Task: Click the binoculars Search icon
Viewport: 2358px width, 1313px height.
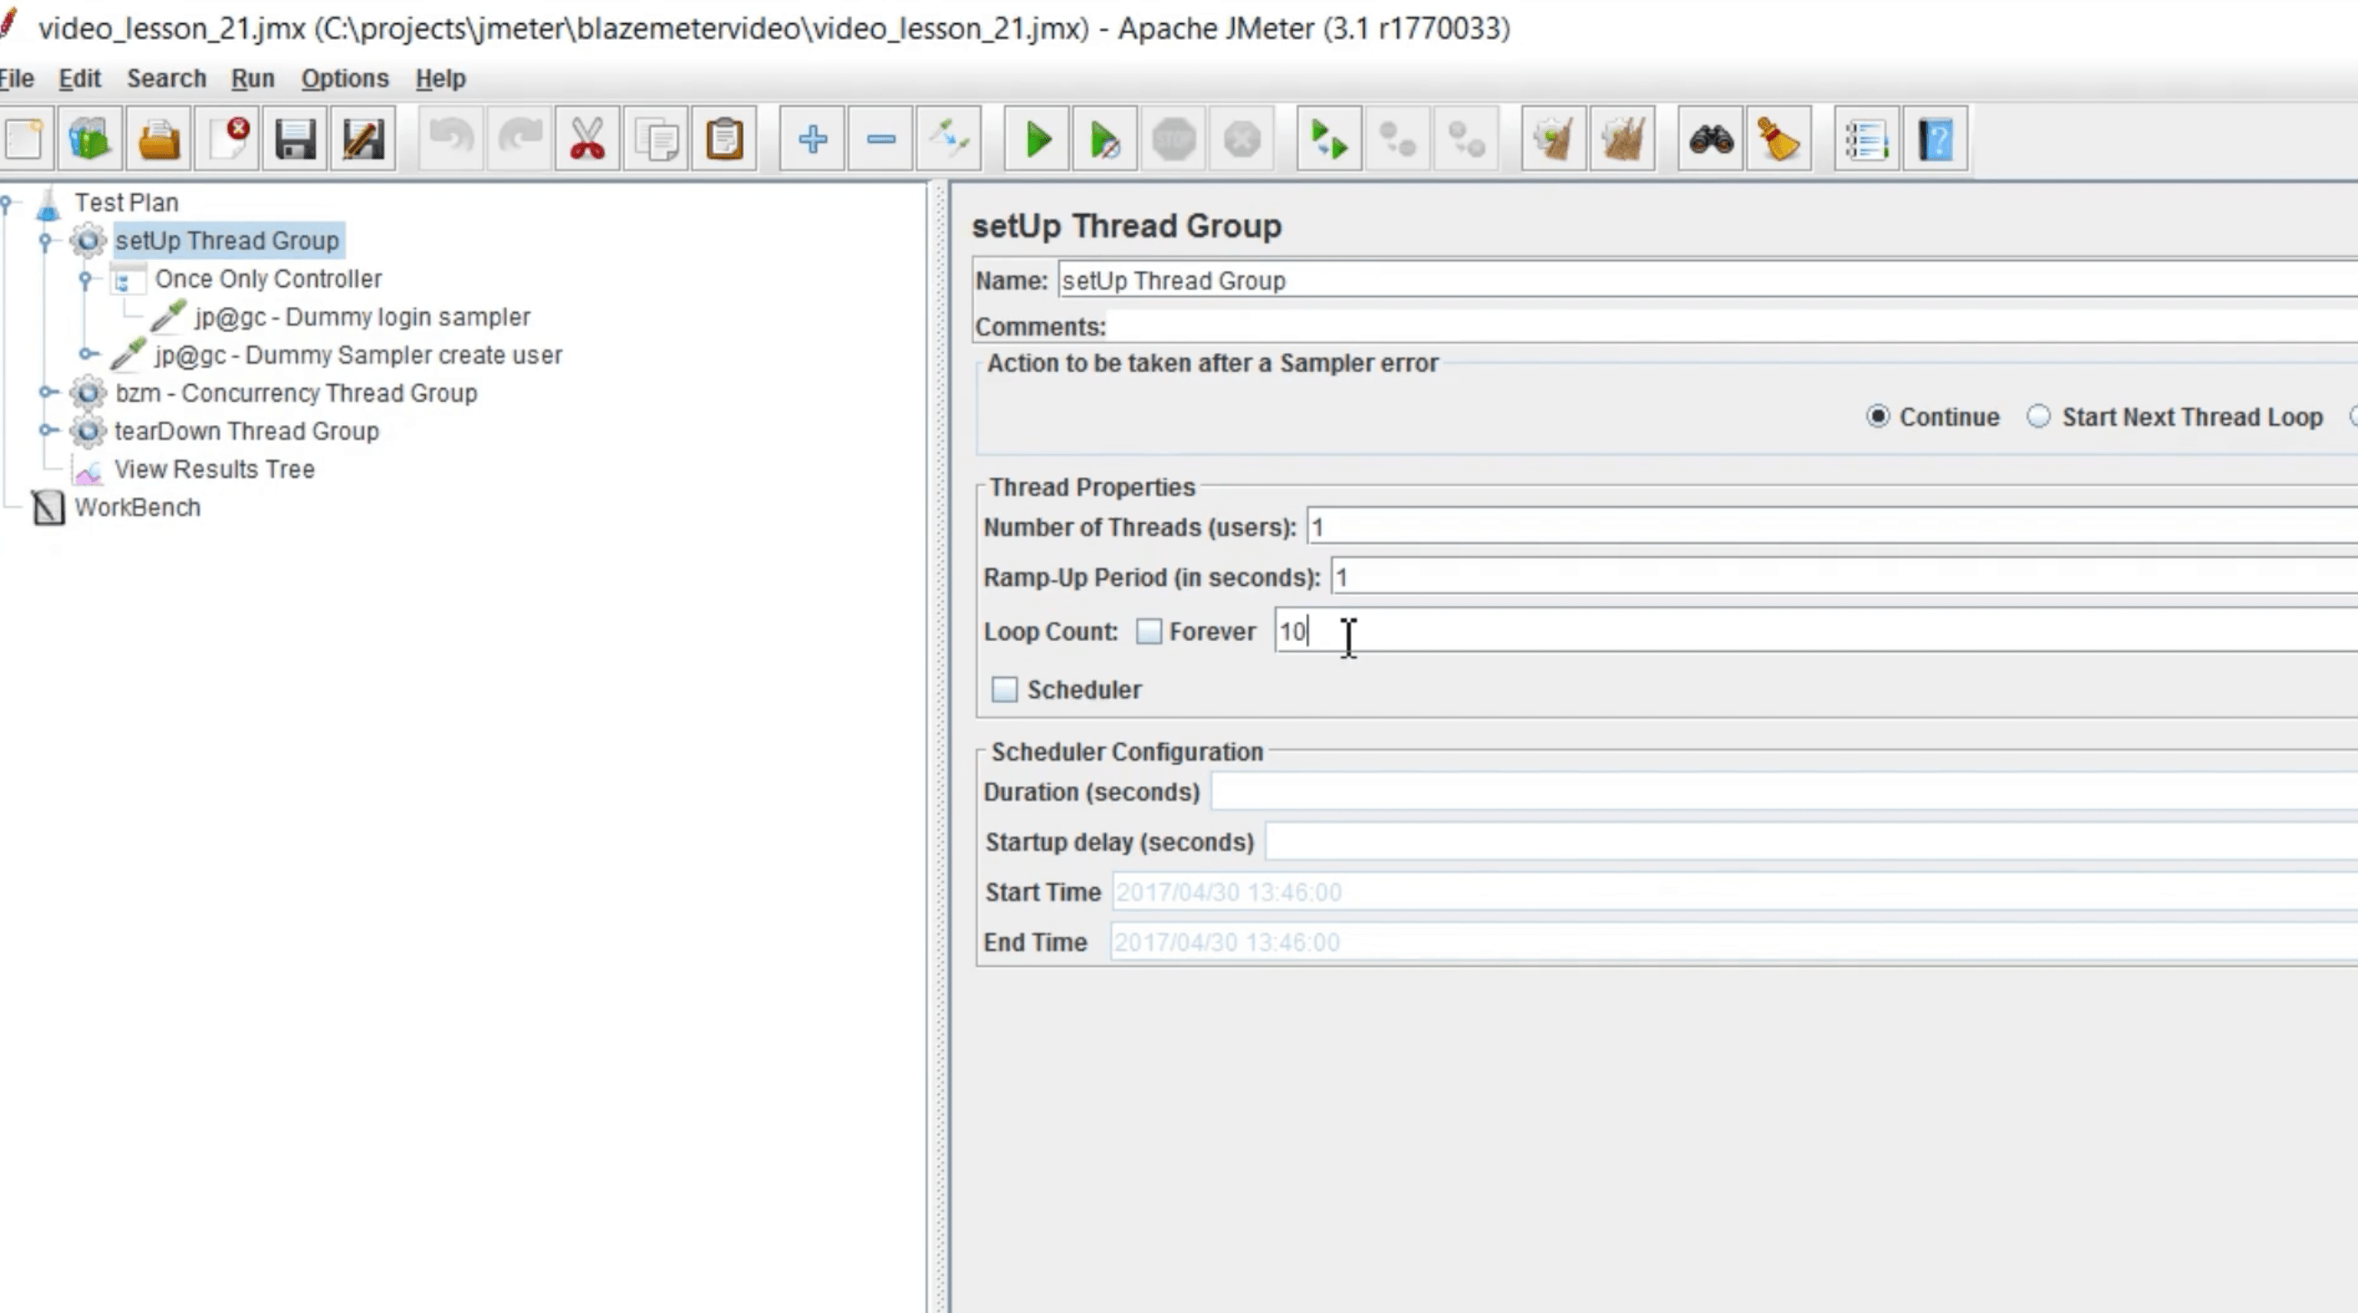Action: 1710,140
